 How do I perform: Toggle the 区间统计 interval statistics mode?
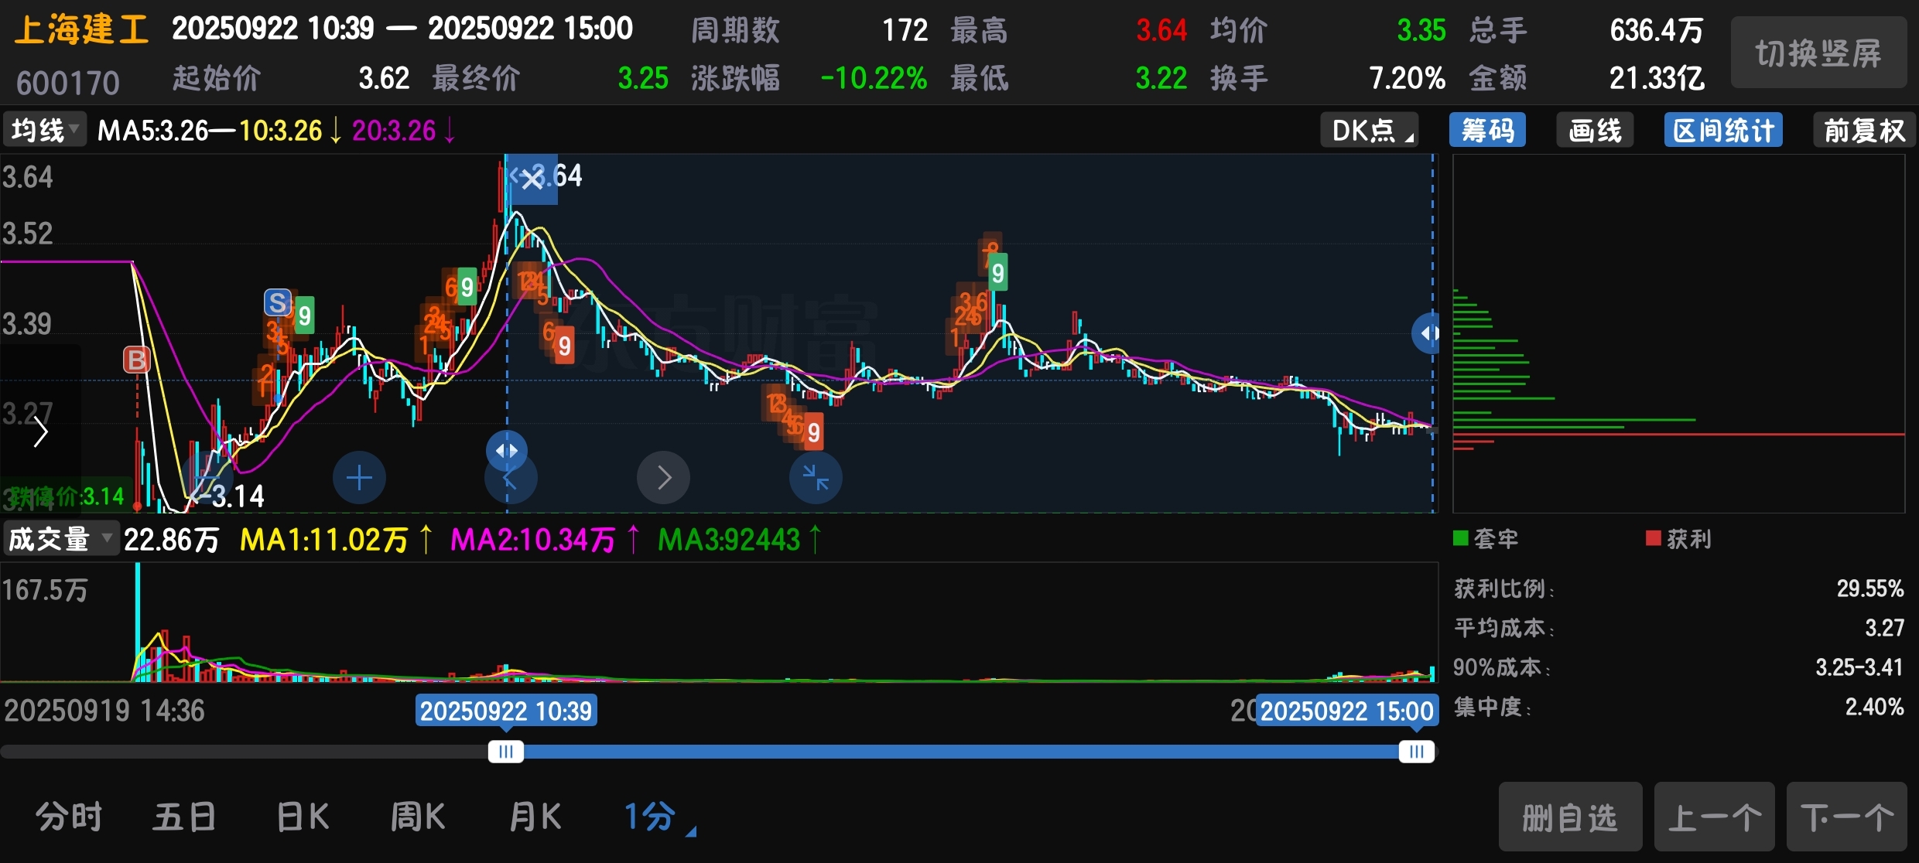(x=1723, y=130)
